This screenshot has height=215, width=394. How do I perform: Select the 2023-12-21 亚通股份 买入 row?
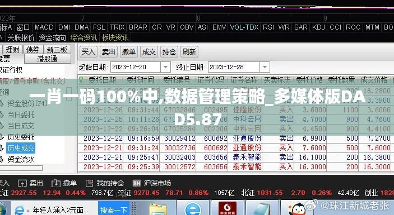236,147
